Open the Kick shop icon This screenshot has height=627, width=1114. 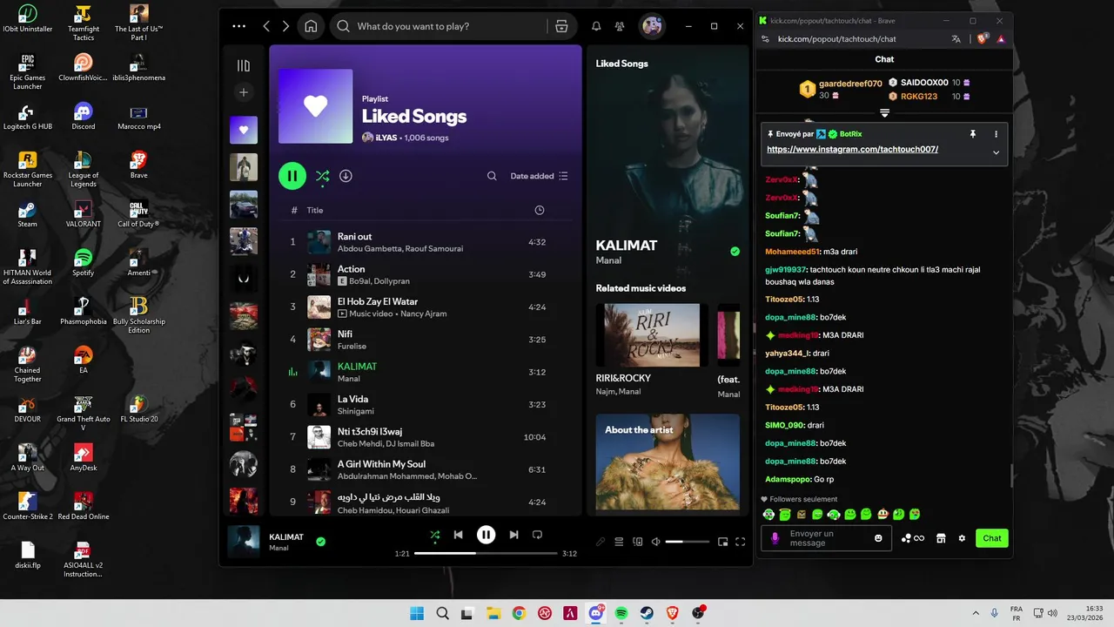coord(941,538)
